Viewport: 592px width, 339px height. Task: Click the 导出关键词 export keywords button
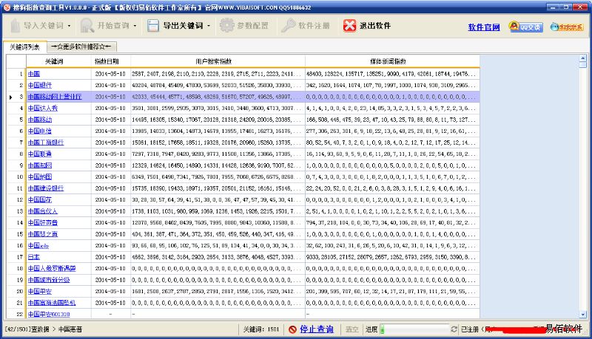click(x=175, y=26)
